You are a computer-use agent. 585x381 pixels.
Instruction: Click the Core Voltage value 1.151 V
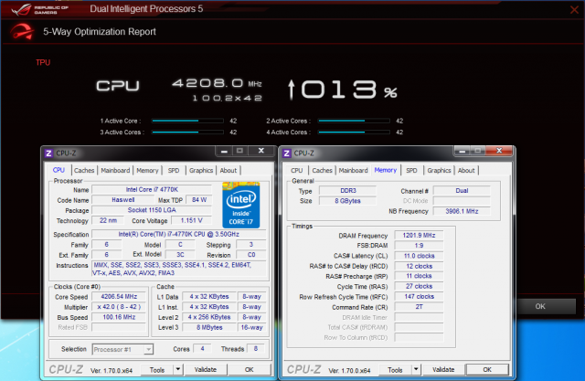[191, 220]
